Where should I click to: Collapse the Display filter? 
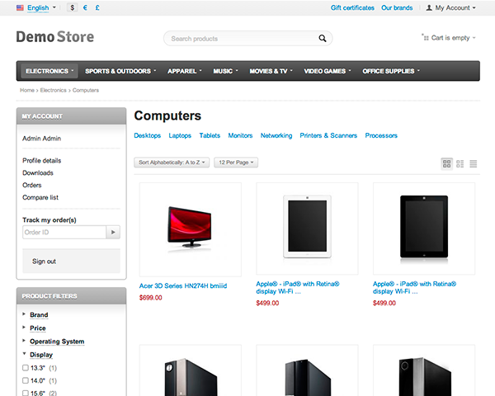41,354
